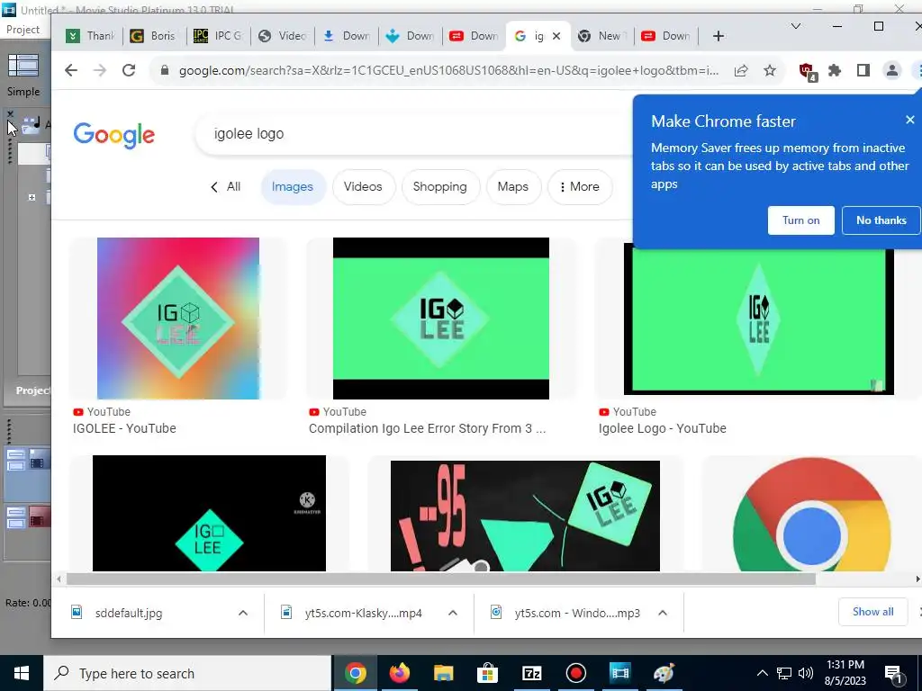This screenshot has width=922, height=691.
Task: Open the IGOLEE - YouTube link
Action: click(x=124, y=428)
